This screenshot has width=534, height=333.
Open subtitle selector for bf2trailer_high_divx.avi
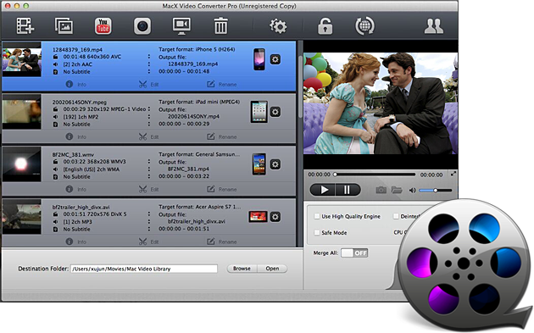(x=149, y=229)
